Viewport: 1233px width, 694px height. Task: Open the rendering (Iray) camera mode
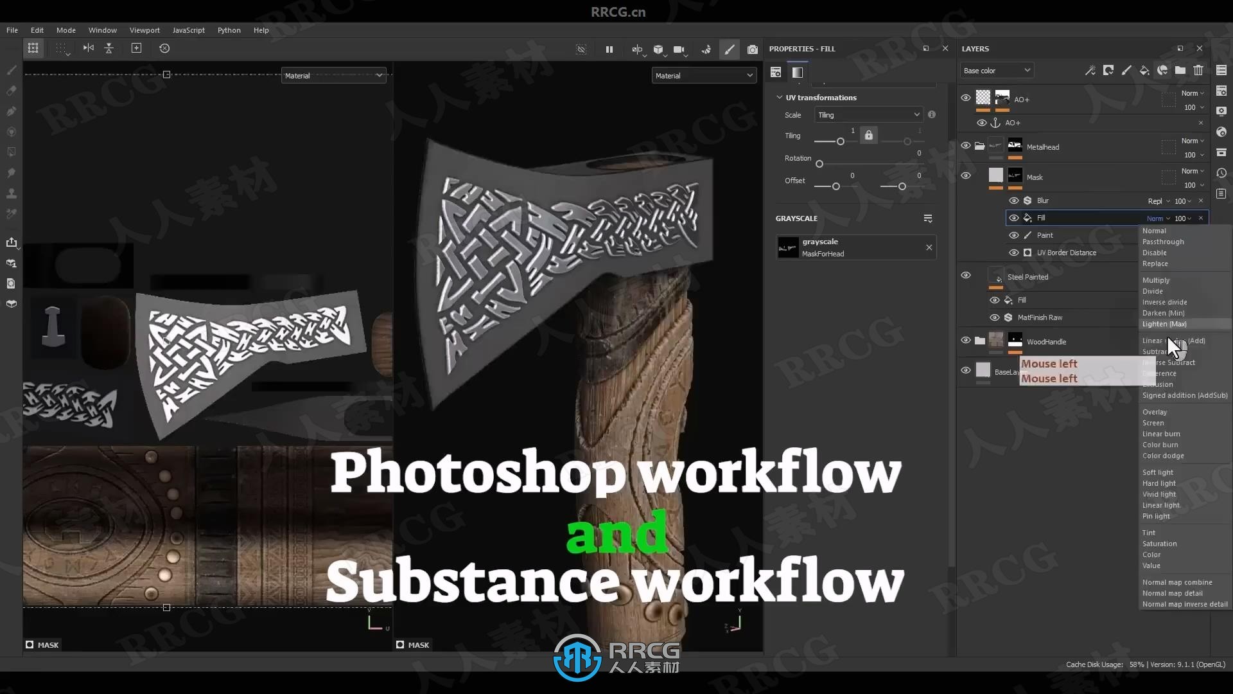click(753, 49)
